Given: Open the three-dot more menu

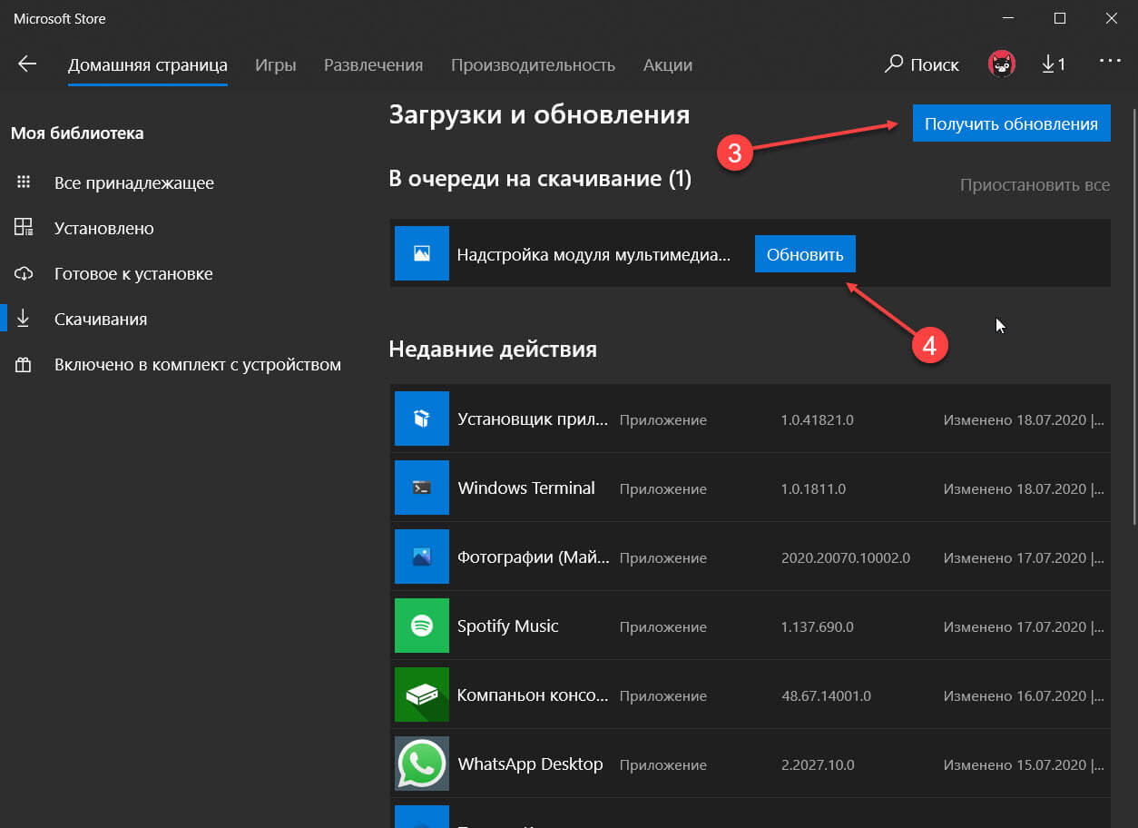Looking at the screenshot, I should click(1110, 61).
